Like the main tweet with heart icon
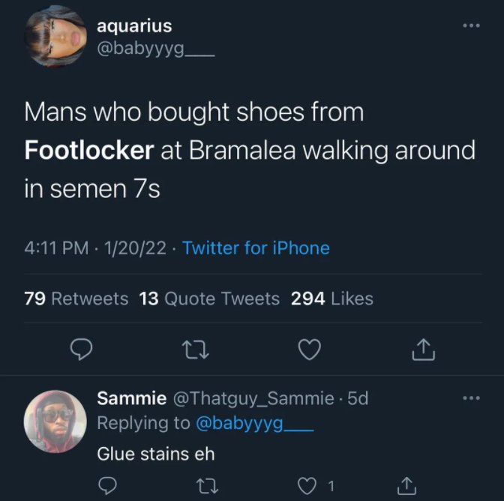Viewport: 504px width, 501px height. tap(309, 349)
